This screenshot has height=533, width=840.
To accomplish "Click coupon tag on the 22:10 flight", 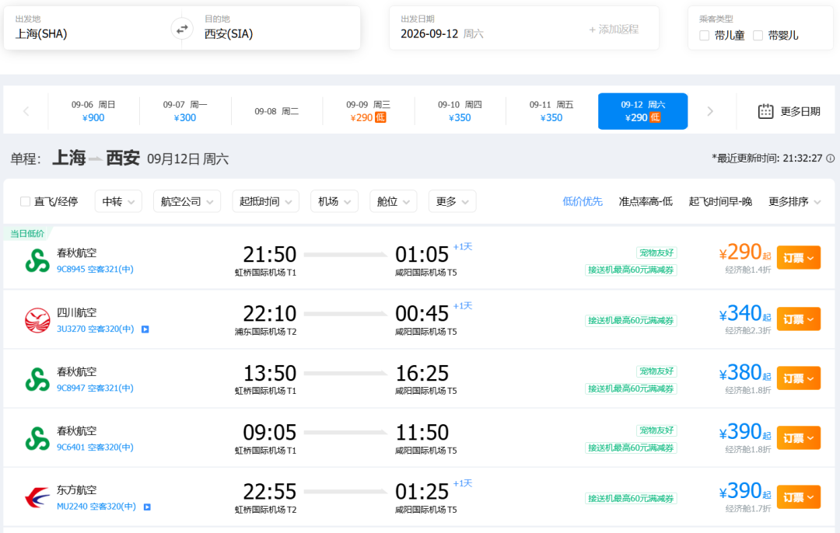I will coord(631,321).
